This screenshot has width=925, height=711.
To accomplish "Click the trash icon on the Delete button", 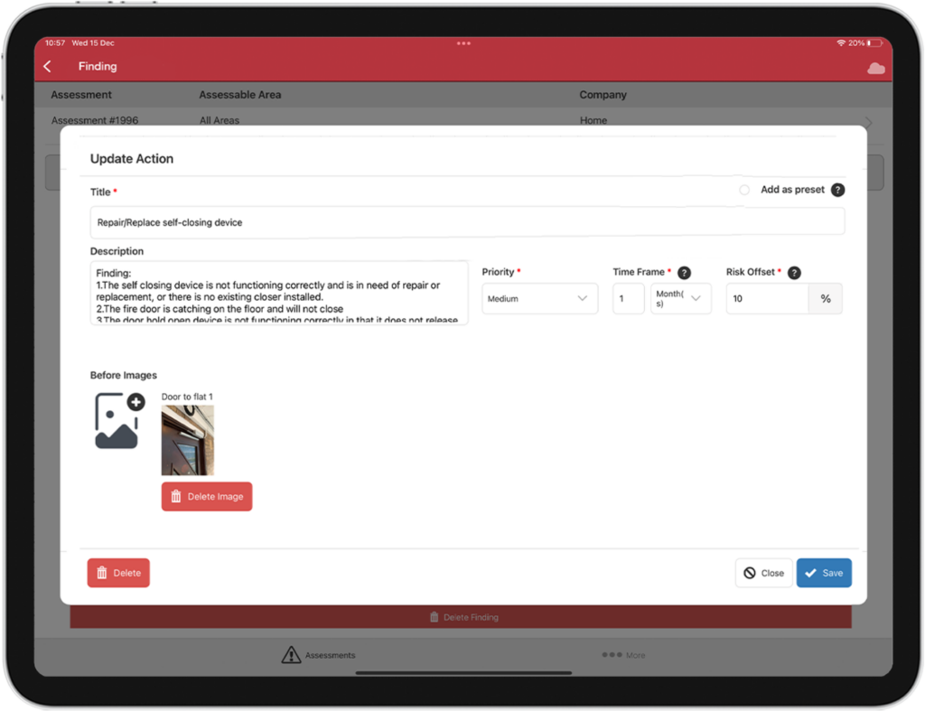I will pos(101,572).
